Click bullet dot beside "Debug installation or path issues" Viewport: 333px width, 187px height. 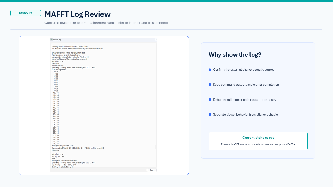(210, 99)
